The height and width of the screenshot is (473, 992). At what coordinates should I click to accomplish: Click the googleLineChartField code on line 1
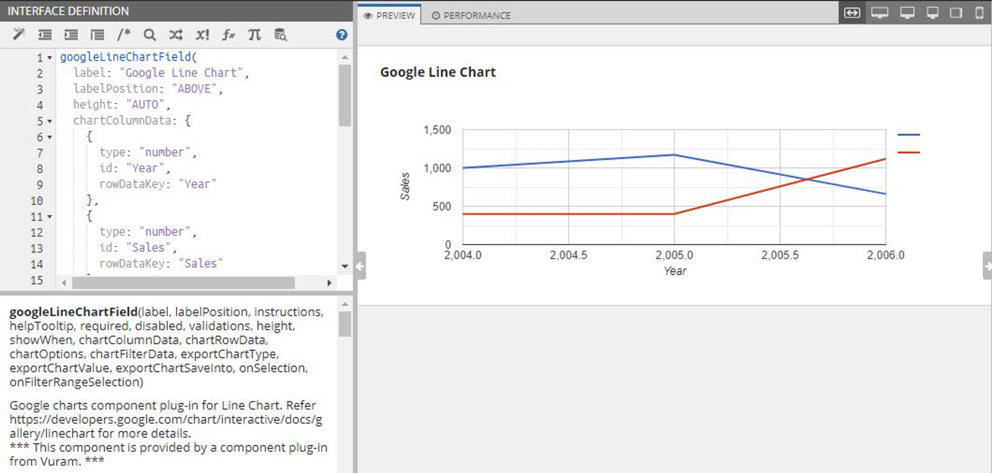[128, 57]
